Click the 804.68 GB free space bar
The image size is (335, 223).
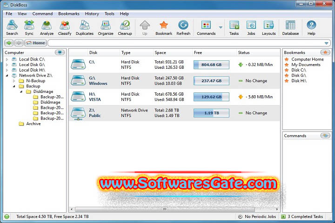pos(211,65)
